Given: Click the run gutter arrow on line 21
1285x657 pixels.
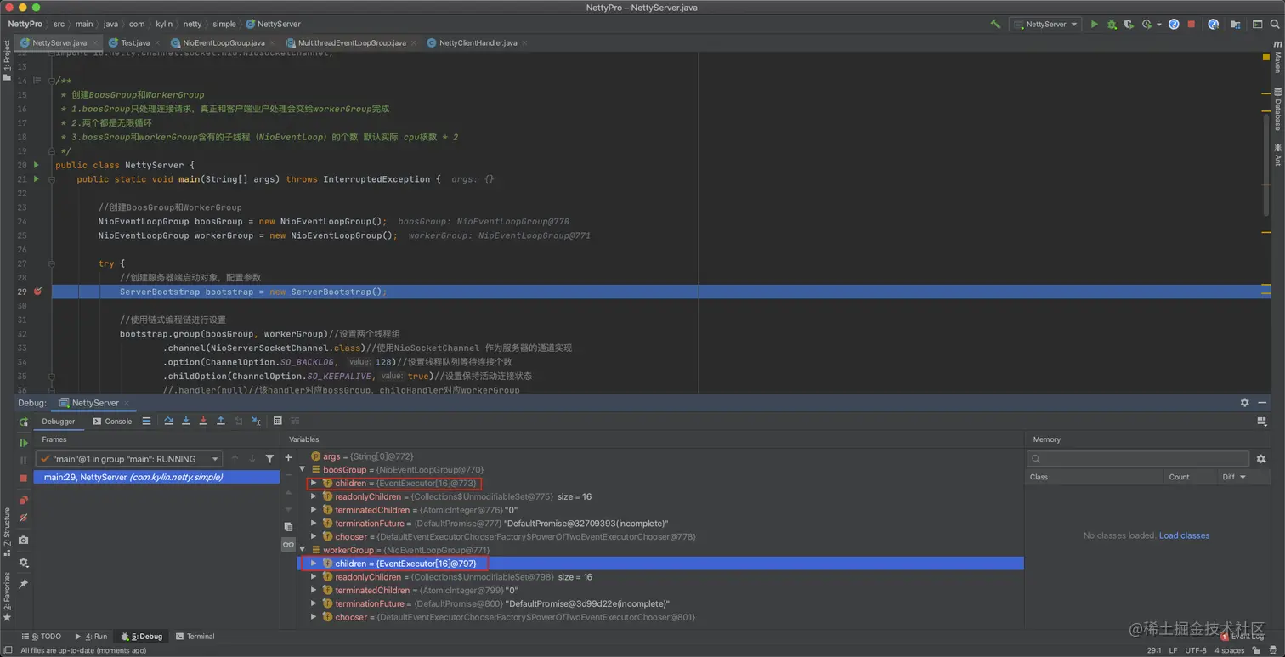Looking at the screenshot, I should point(36,178).
